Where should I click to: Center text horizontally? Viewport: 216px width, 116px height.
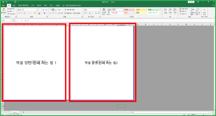(x=53, y=13)
